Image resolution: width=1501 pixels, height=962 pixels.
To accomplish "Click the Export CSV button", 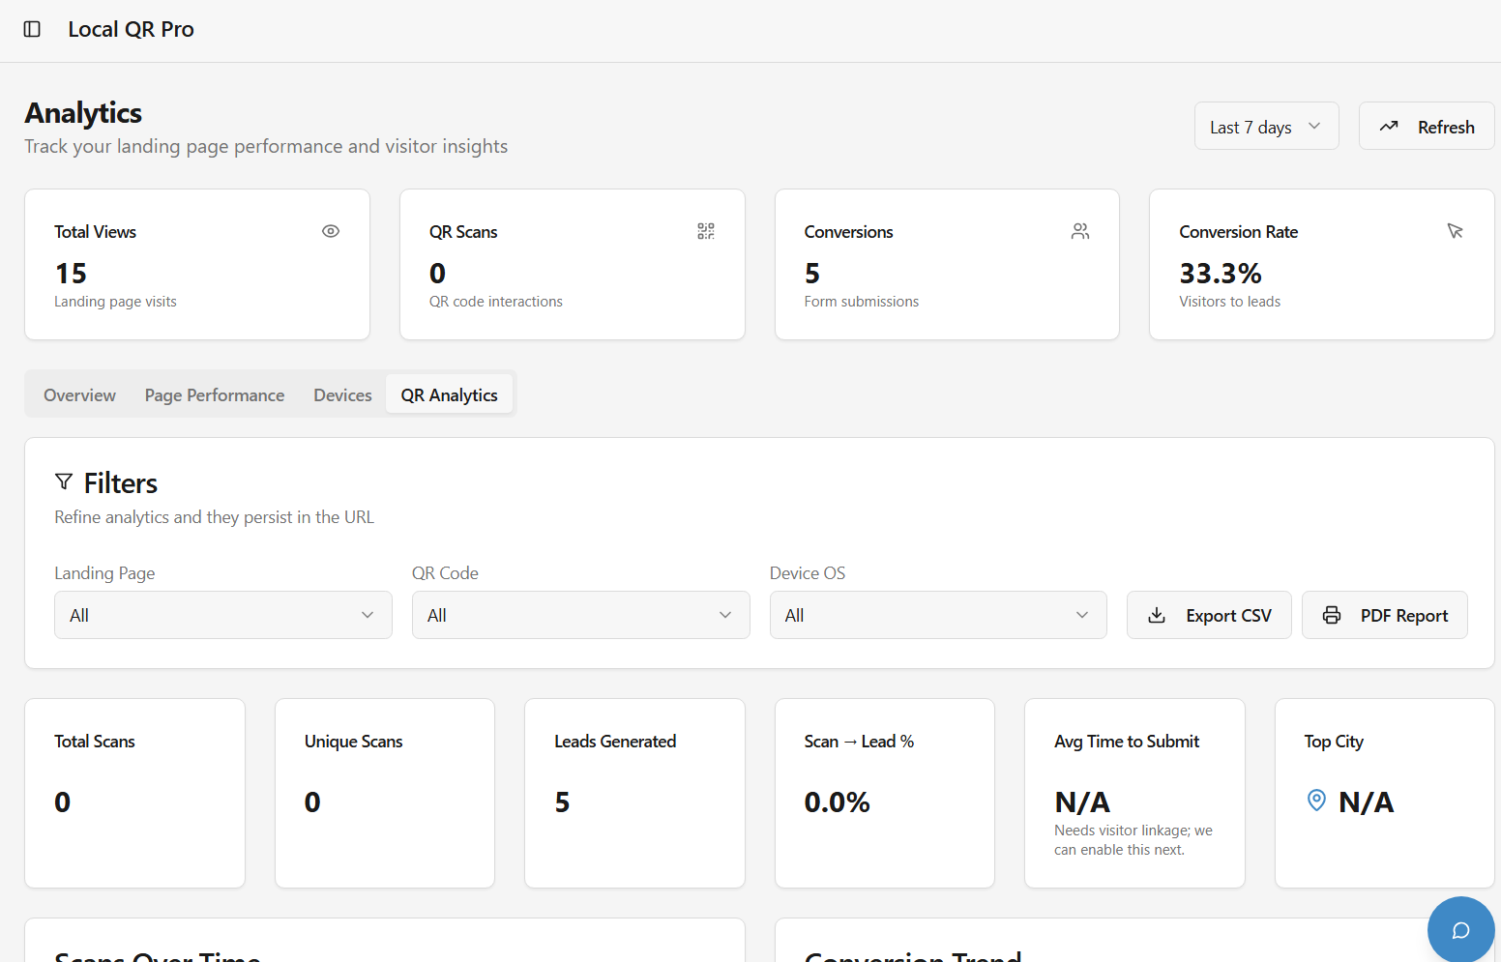I will pos(1209,615).
